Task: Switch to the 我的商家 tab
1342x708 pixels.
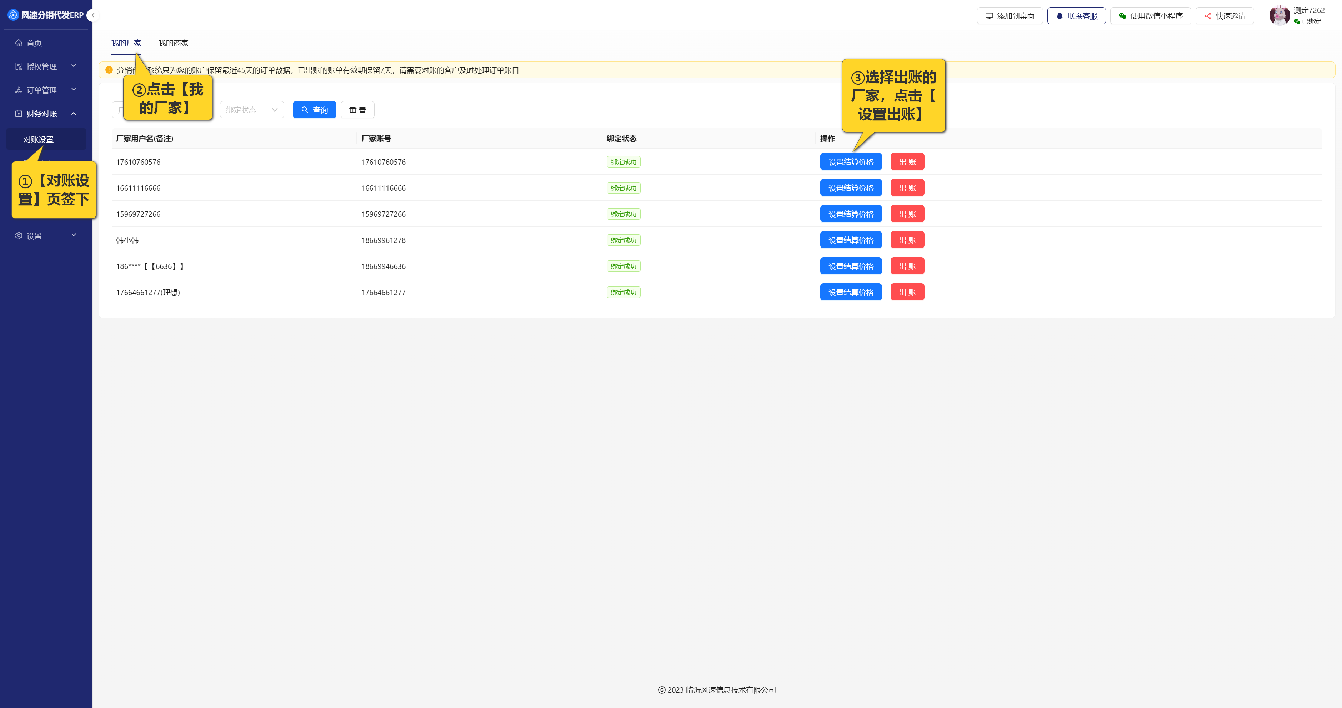Action: pos(174,43)
